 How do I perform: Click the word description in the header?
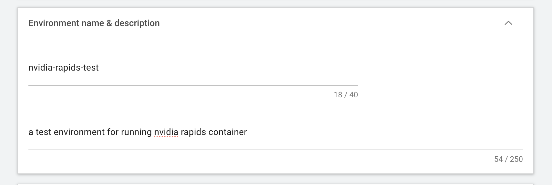click(x=137, y=23)
